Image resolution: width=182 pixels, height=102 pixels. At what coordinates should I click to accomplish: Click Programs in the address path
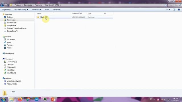click(38, 5)
